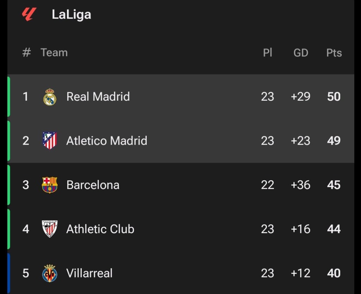Click Villarreal's rank number 5
This screenshot has width=361, height=294.
pos(26,273)
